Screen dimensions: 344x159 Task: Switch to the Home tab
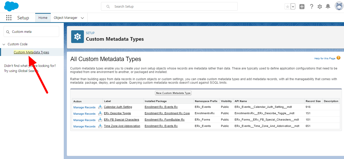[43, 18]
